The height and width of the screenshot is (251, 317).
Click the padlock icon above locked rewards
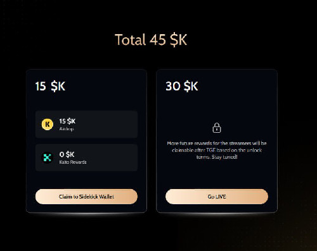[217, 128]
